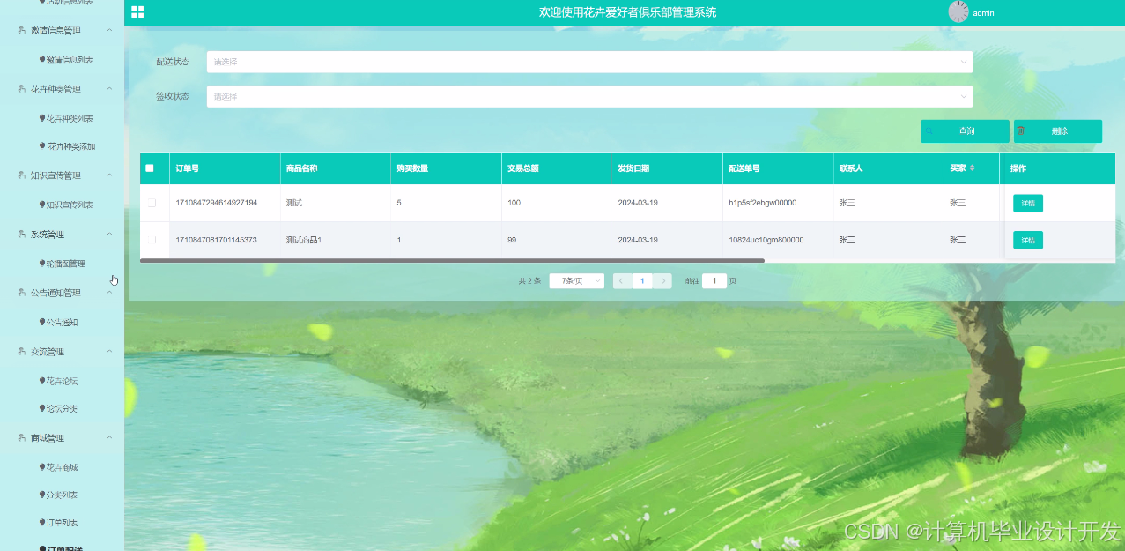The width and height of the screenshot is (1125, 551).
Task: Click the pin icon beside 论坛分类
Action: coord(42,409)
